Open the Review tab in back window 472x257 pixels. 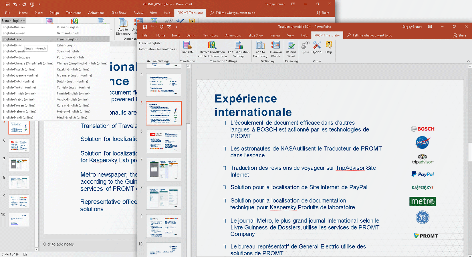pos(138,13)
